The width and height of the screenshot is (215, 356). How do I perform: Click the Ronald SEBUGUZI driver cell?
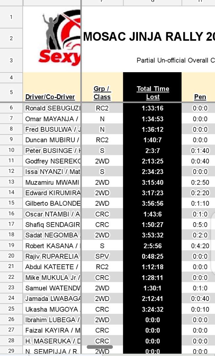[53, 108]
